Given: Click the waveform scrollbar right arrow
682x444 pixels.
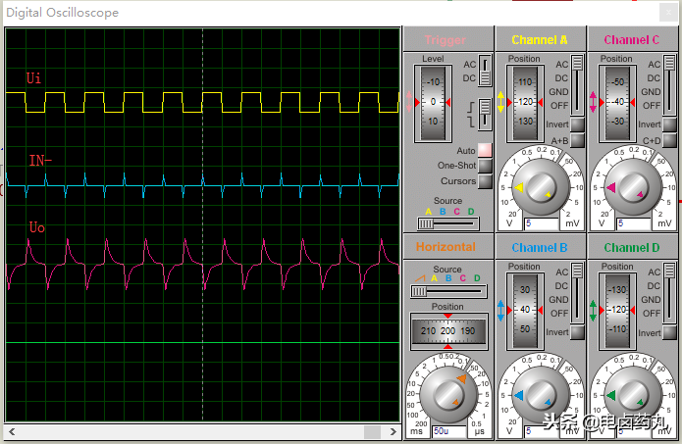Looking at the screenshot, I should (393, 432).
